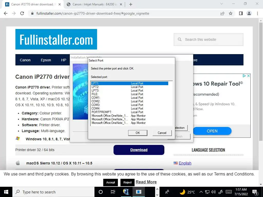Bookmark this page with the star
The image size is (263, 197).
point(231,13)
